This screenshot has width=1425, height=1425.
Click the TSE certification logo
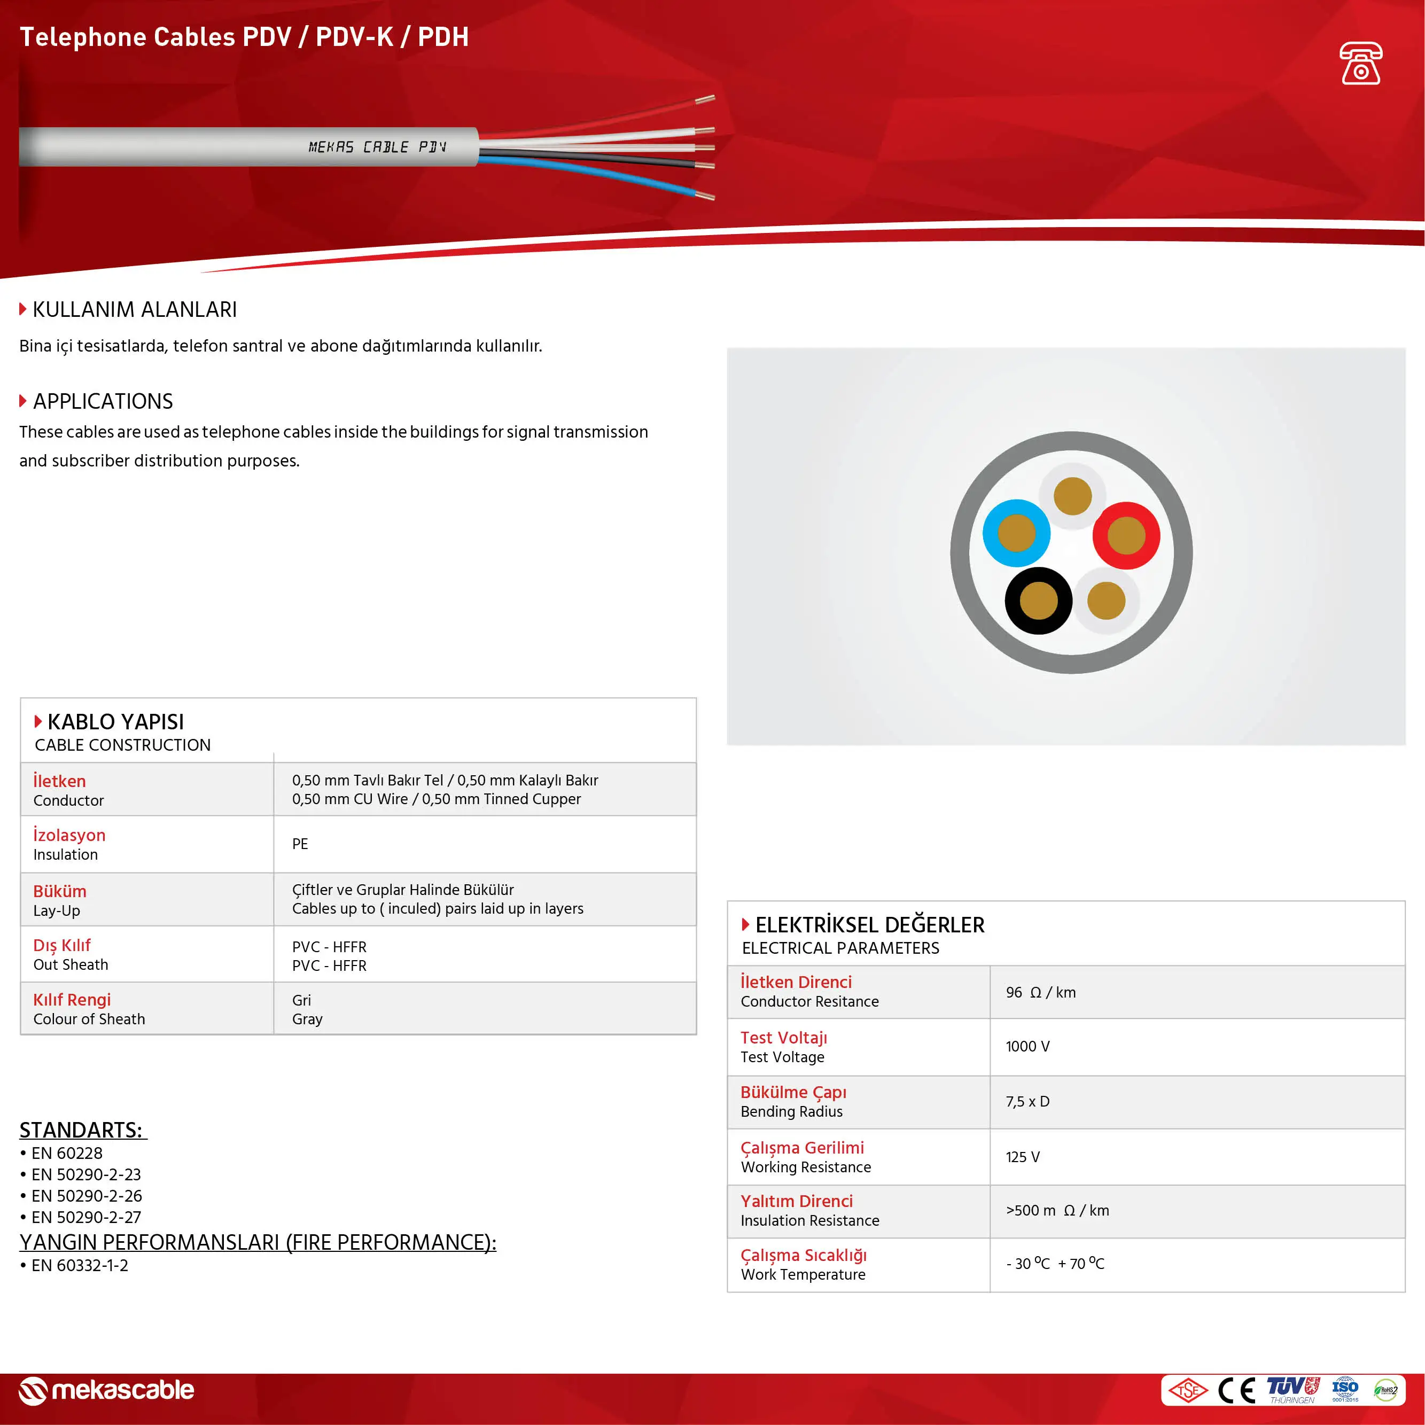(x=1187, y=1390)
